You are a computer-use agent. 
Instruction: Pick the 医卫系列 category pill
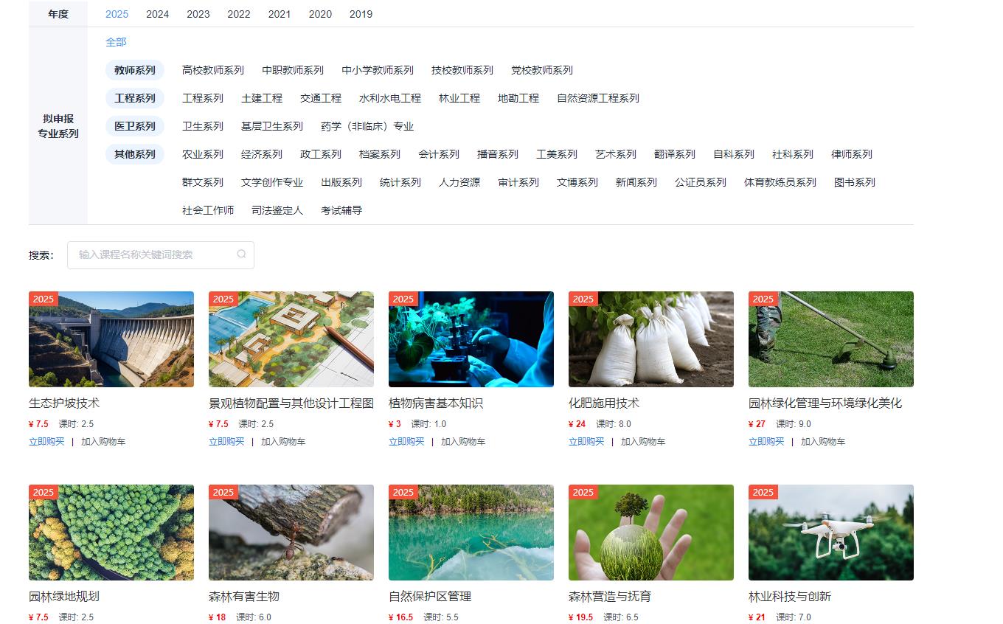pos(135,126)
